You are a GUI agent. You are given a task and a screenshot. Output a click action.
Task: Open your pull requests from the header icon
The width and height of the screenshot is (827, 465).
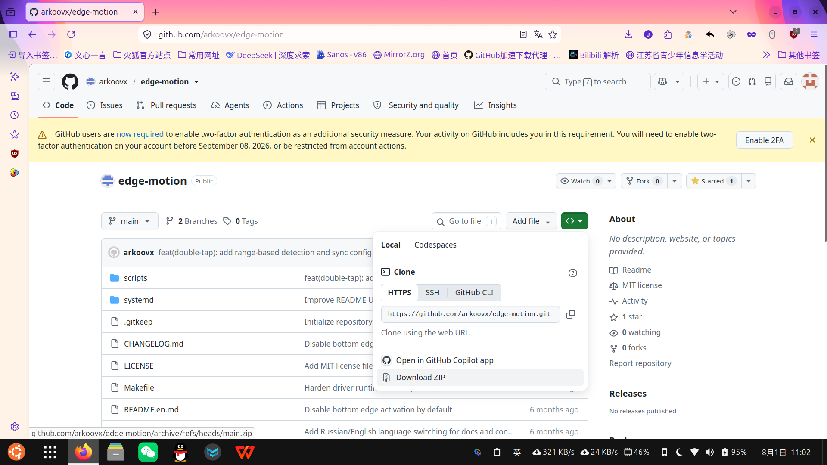[x=752, y=81]
